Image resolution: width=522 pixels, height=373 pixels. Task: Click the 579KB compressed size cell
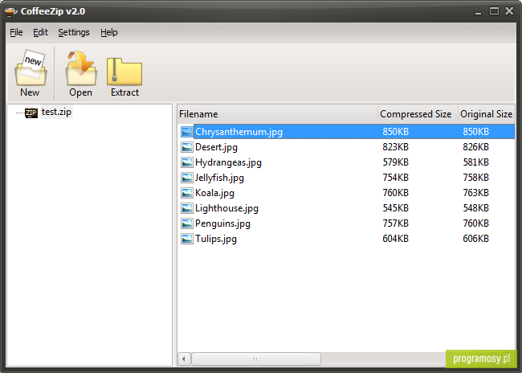tap(395, 162)
